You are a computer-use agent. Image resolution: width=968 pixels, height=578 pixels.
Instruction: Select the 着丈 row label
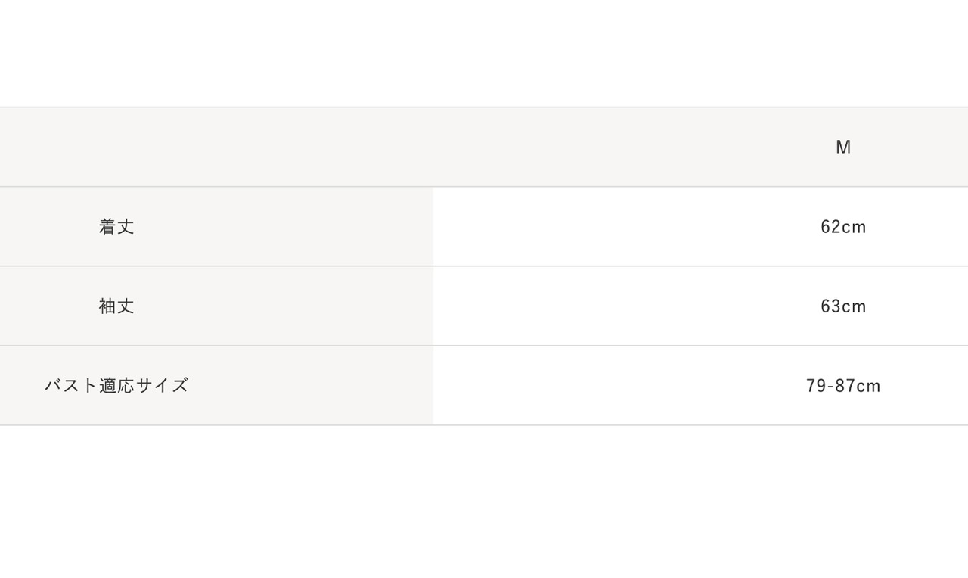[x=116, y=227]
